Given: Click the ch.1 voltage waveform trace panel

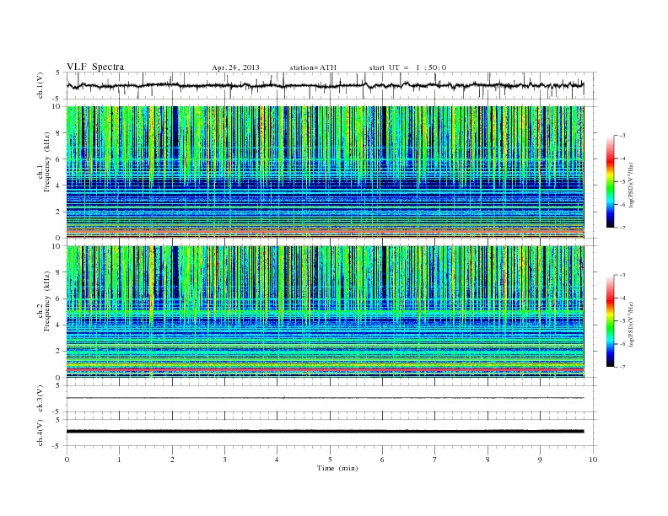Looking at the screenshot, I should click(x=331, y=85).
